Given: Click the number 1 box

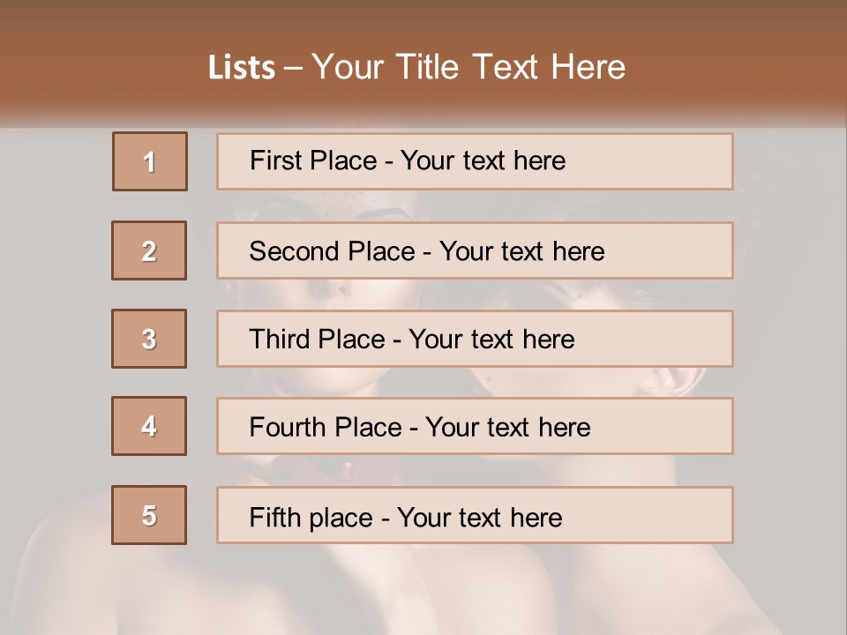Looking at the screenshot, I should tap(150, 161).
